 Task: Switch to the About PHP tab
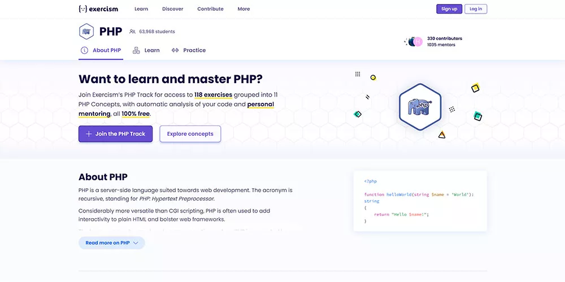tap(101, 50)
